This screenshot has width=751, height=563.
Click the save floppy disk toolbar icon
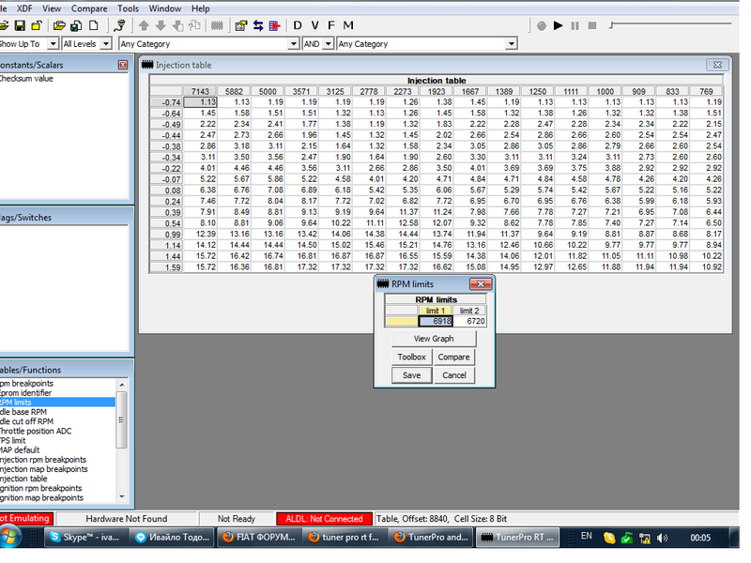coord(20,25)
